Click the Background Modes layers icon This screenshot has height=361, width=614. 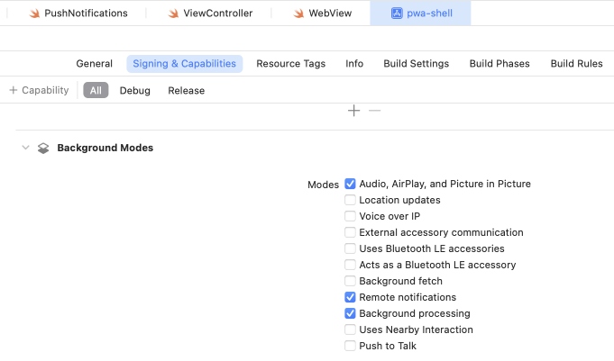pyautogui.click(x=43, y=148)
